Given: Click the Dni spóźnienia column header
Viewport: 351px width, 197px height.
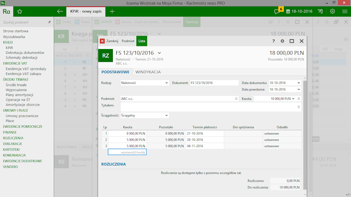Looking at the screenshot, I should point(243,127).
